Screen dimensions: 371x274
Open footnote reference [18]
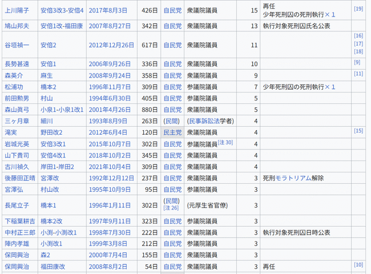click(x=358, y=51)
